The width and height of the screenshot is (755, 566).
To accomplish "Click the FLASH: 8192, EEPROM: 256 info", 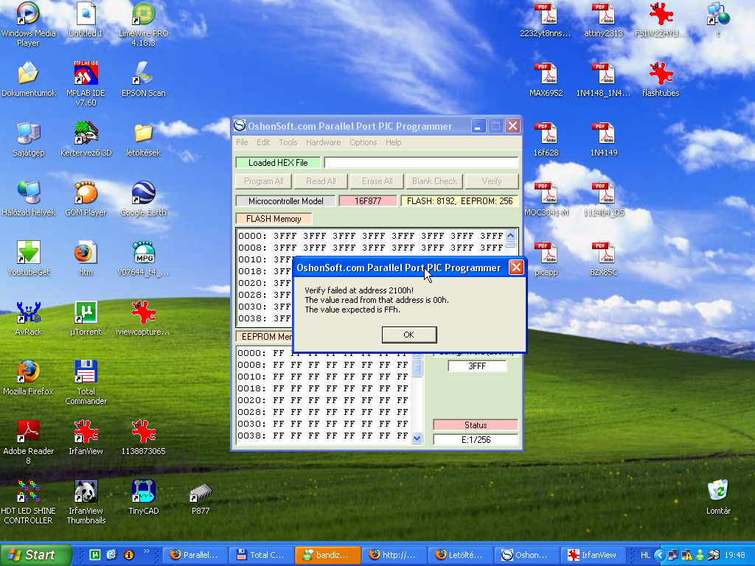I will pyautogui.click(x=459, y=201).
